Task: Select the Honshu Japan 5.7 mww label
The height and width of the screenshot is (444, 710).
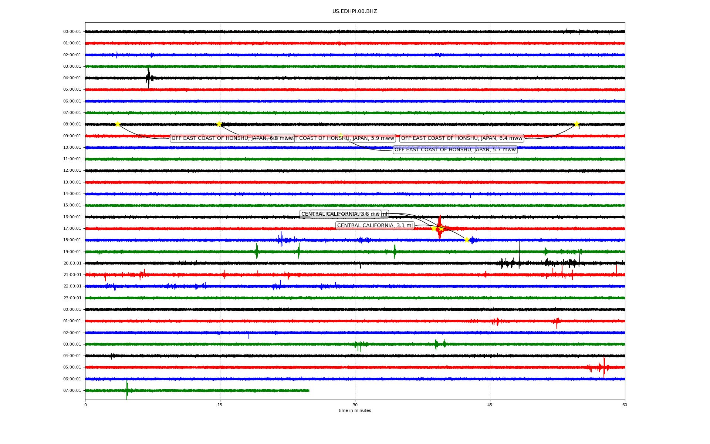Action: pos(455,150)
